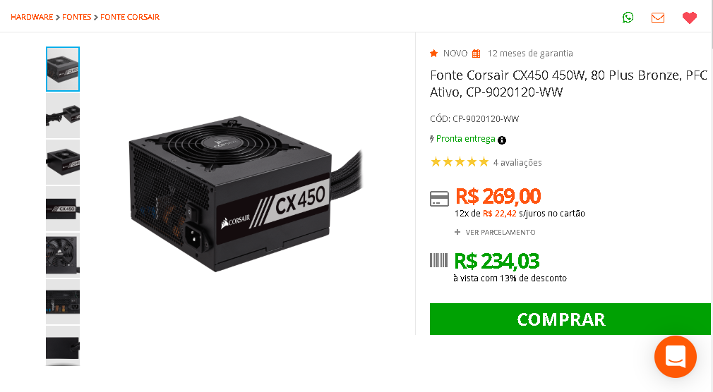This screenshot has height=392, width=713.
Task: Select the first product thumbnail
Action: pos(63,69)
